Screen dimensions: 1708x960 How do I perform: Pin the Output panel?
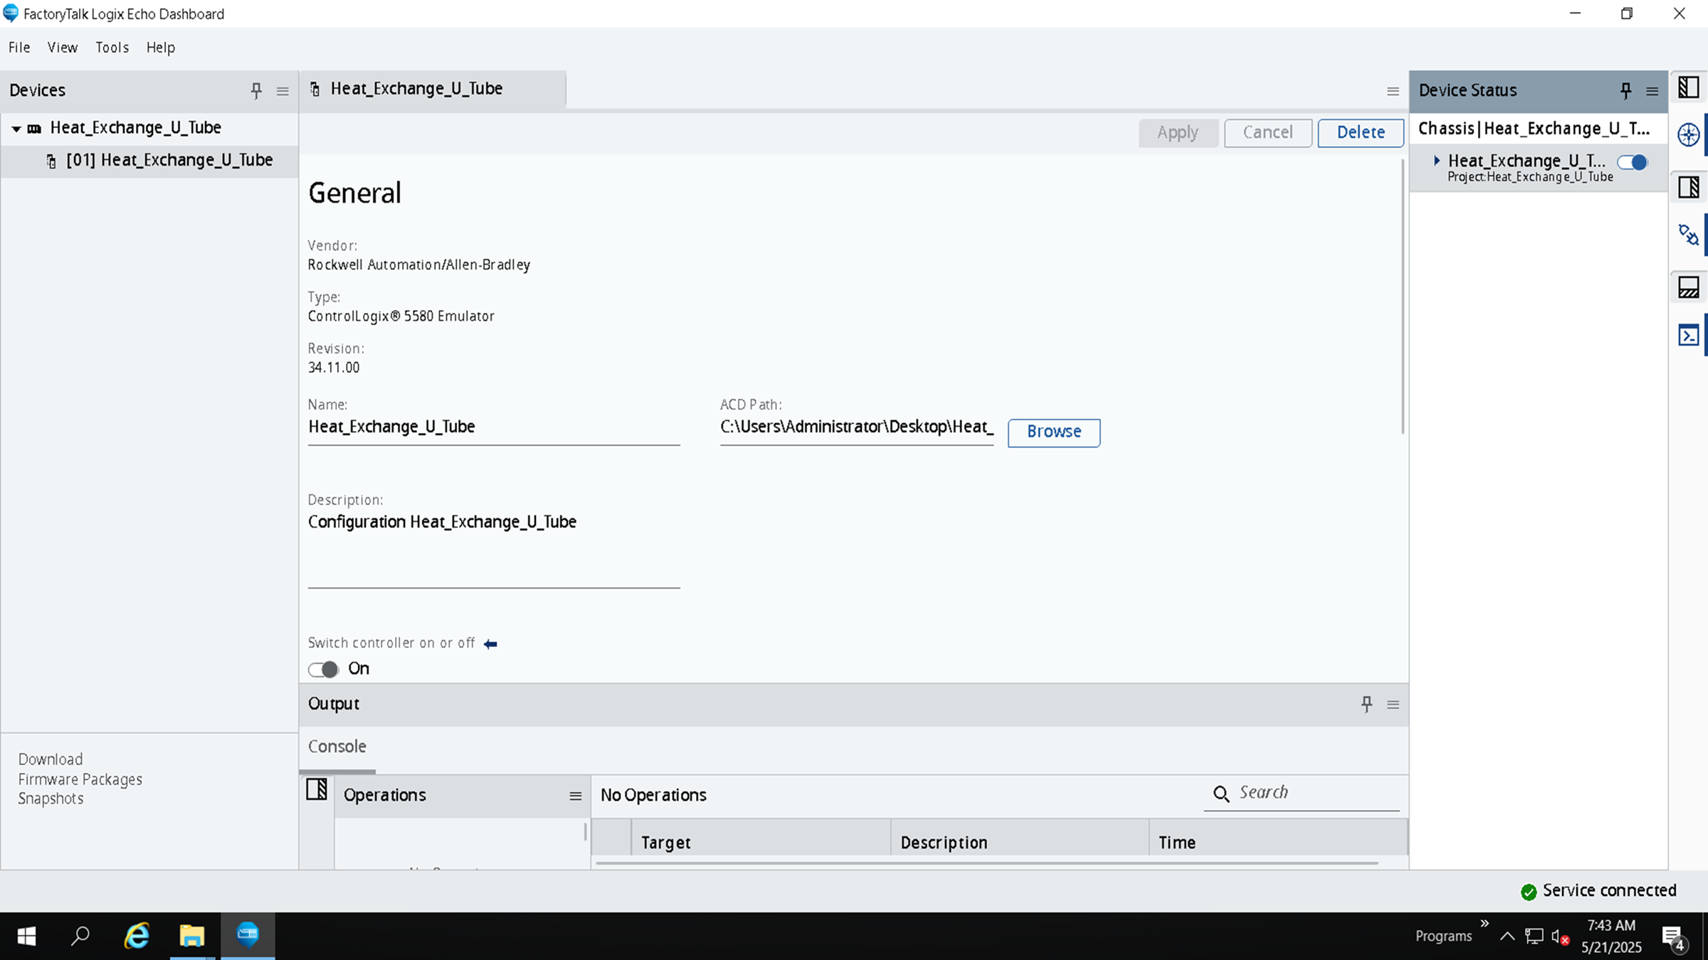(x=1366, y=704)
